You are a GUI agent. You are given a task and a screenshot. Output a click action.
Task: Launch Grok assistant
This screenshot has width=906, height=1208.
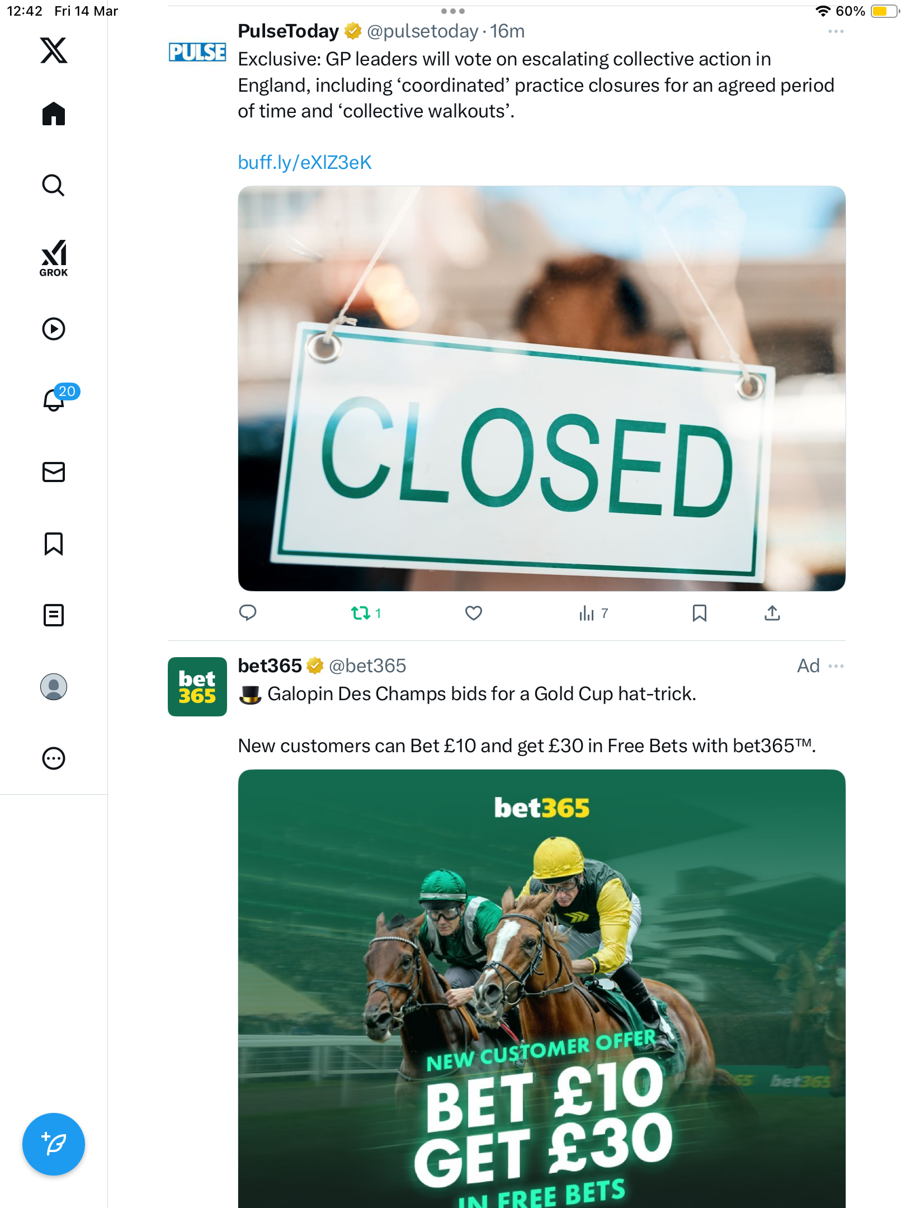click(54, 258)
